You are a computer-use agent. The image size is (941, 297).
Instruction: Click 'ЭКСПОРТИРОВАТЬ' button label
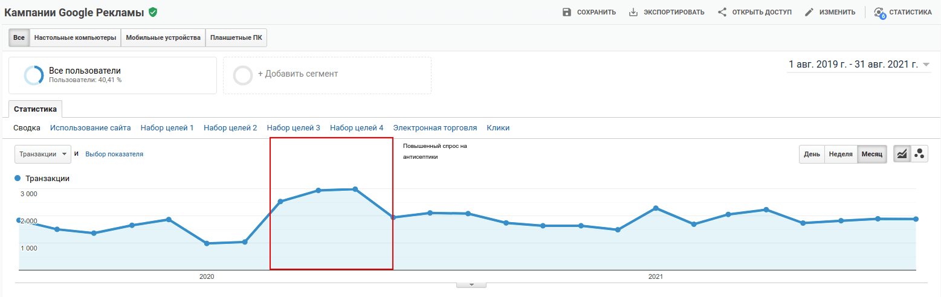pos(674,12)
